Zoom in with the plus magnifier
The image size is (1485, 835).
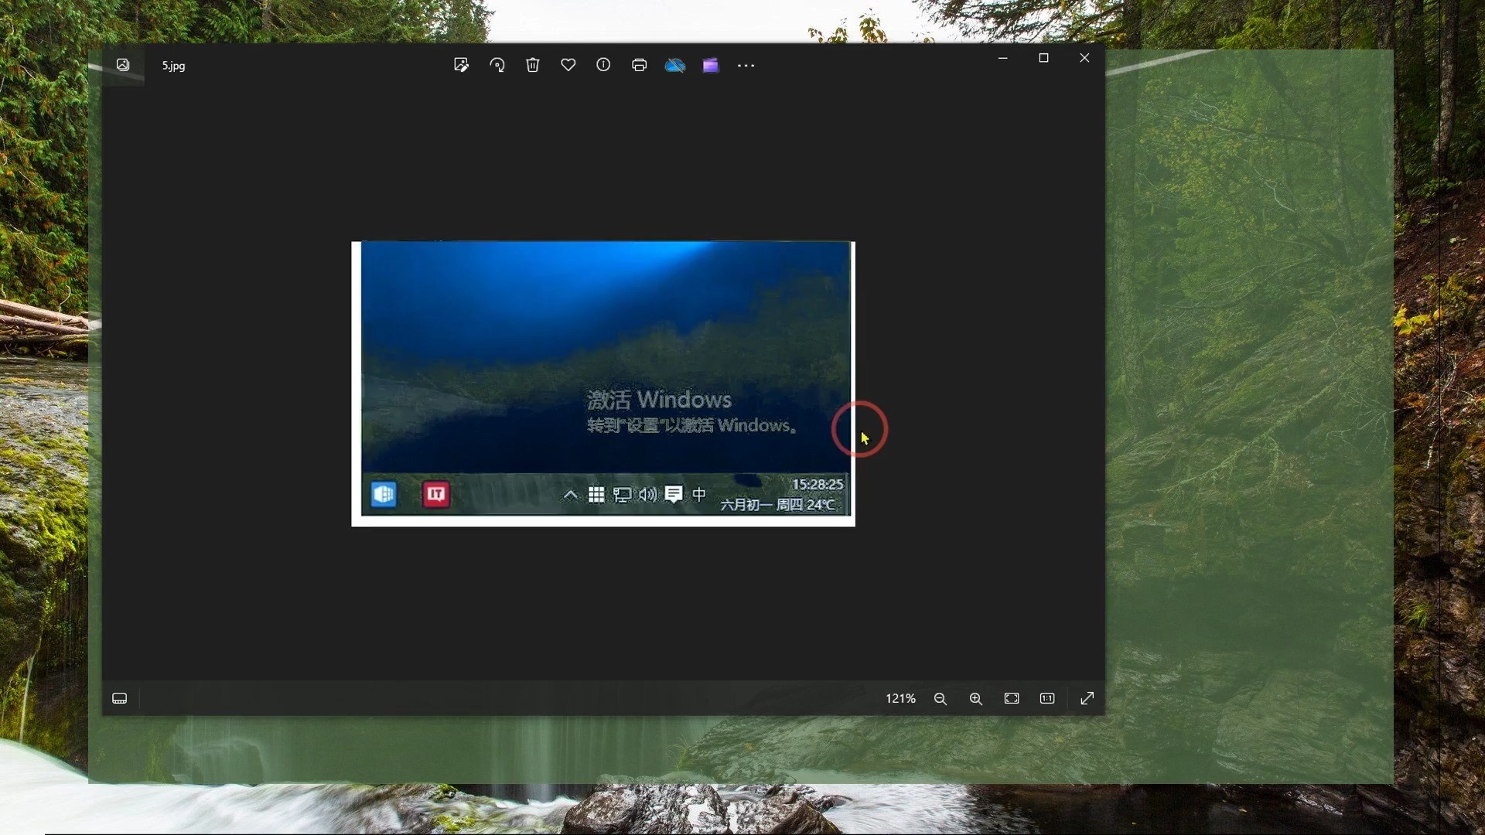[976, 698]
